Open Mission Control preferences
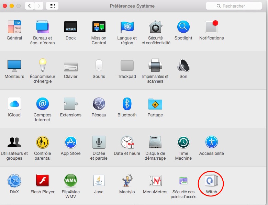The width and height of the screenshot is (268, 205). coord(99,27)
